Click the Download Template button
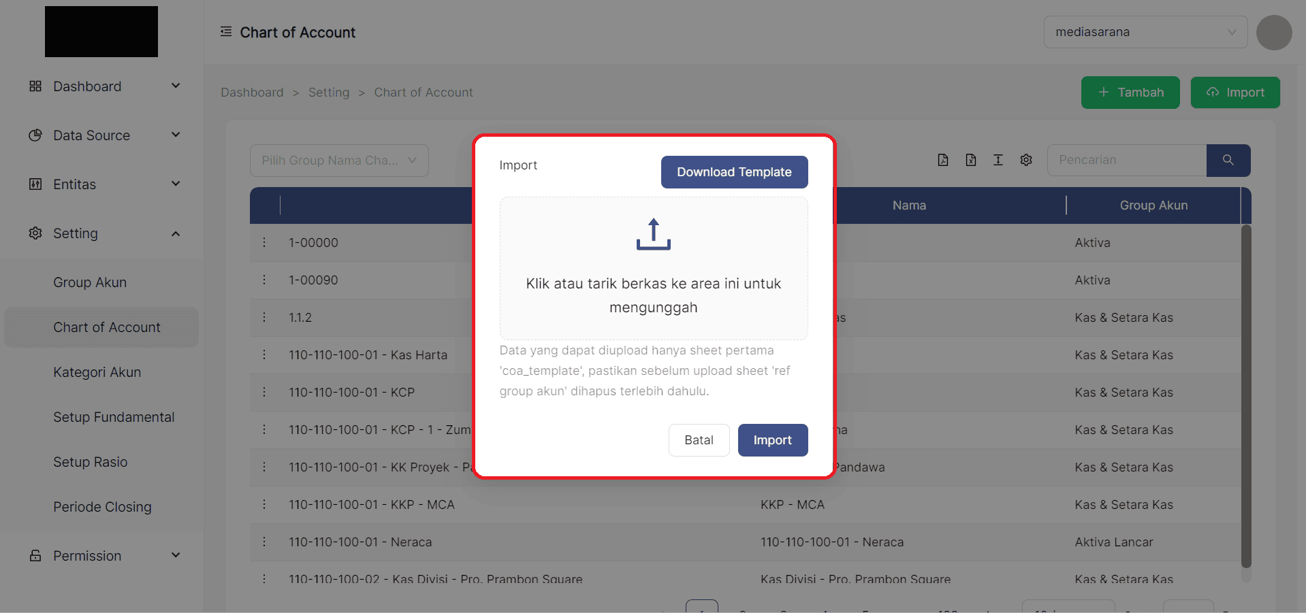Screen dimensions: 1306x613 point(733,172)
